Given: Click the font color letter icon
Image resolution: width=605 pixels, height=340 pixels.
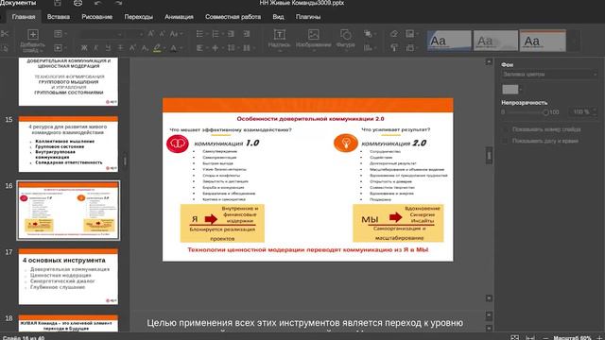Looking at the screenshot, I should tap(173, 48).
